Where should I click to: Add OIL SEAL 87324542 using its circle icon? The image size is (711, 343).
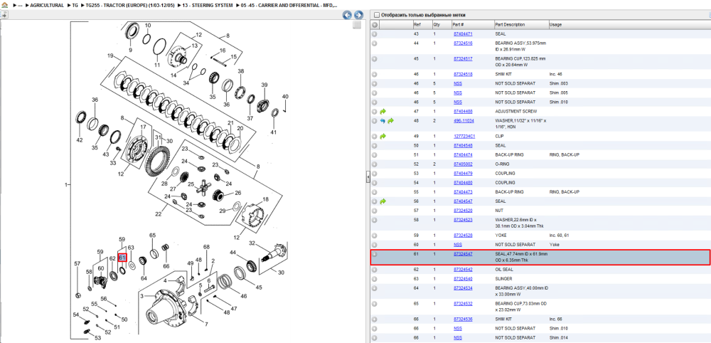(x=375, y=270)
